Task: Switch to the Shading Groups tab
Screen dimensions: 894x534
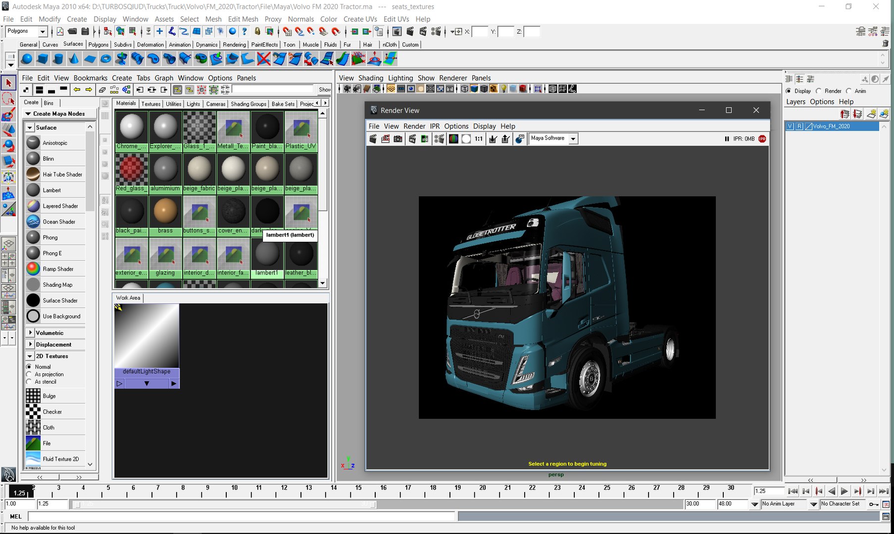Action: 248,104
